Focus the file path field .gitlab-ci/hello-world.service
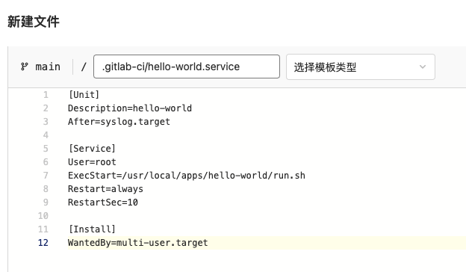The image size is (466, 272). pyautogui.click(x=187, y=67)
